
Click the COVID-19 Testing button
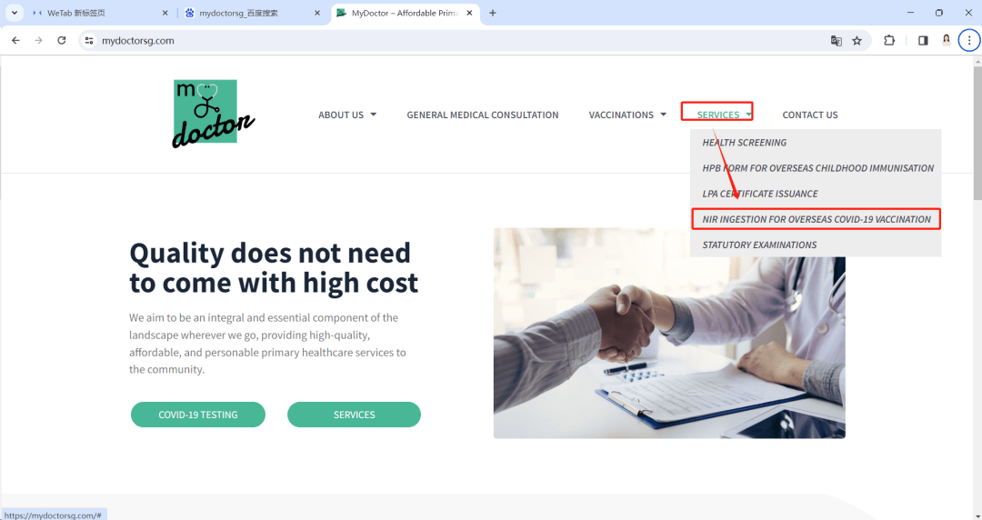[198, 415]
